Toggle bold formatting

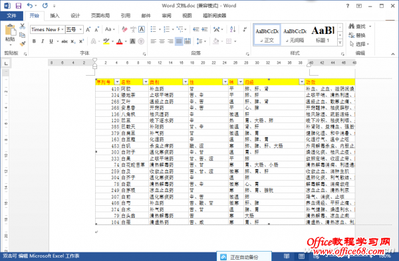[34, 41]
